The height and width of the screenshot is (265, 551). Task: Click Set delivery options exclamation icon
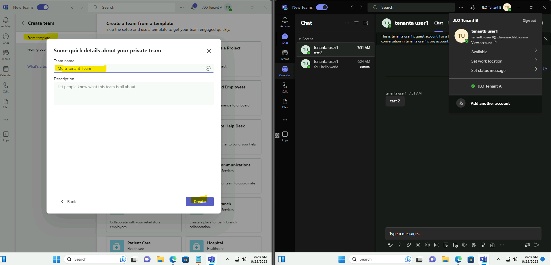coord(400,245)
